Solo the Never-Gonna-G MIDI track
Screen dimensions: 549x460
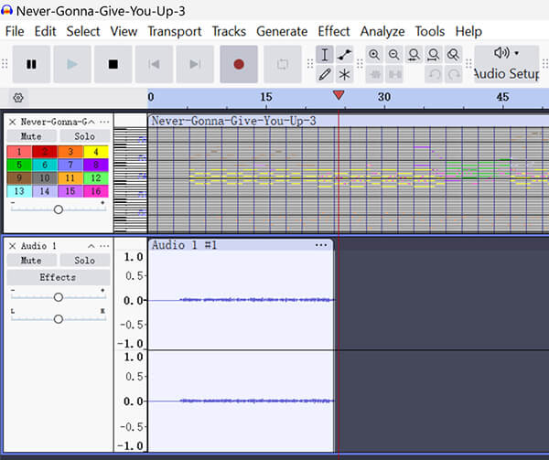84,136
